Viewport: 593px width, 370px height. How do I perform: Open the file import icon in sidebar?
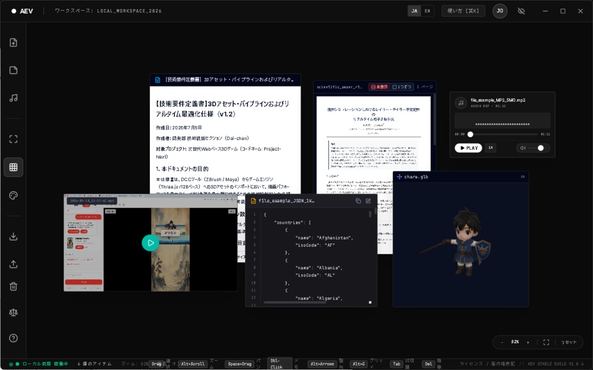[13, 43]
